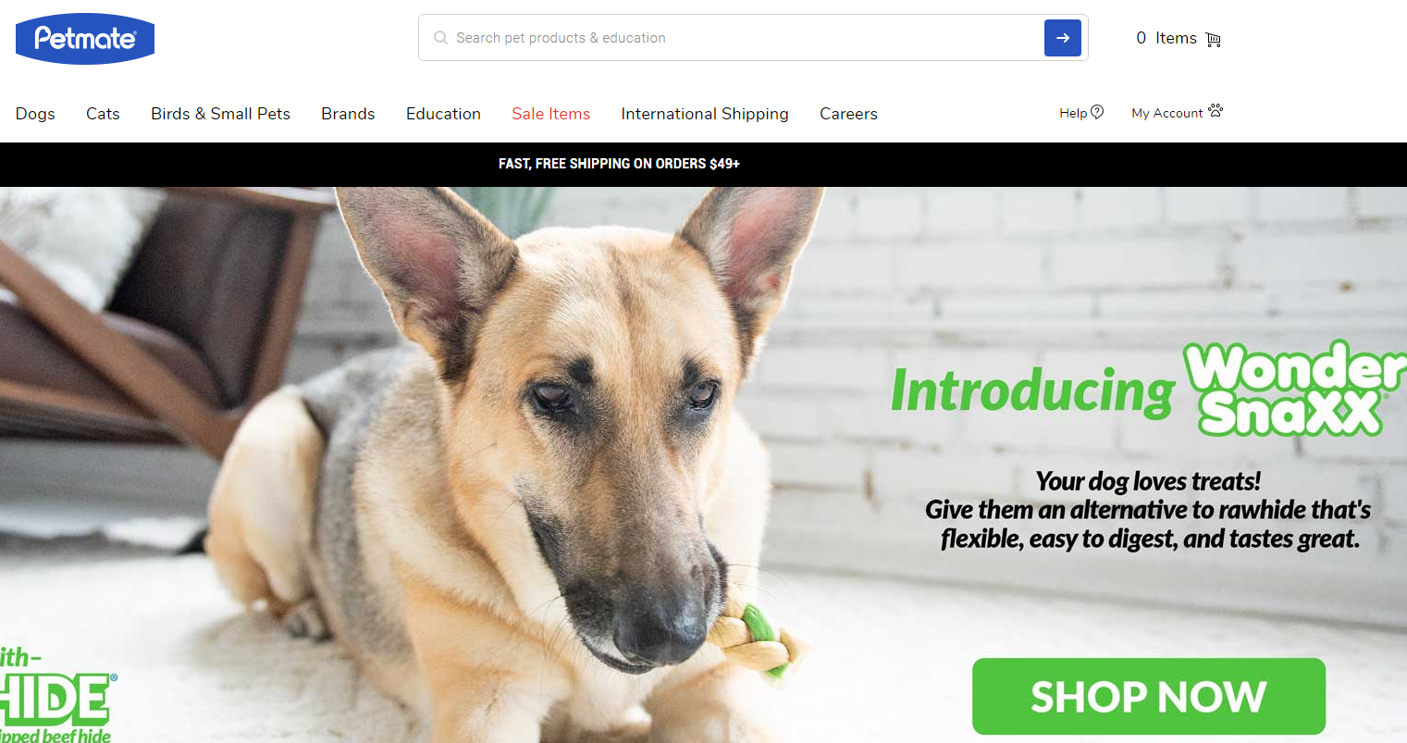Go to Sale Items
This screenshot has height=743, width=1407.
pyautogui.click(x=550, y=114)
